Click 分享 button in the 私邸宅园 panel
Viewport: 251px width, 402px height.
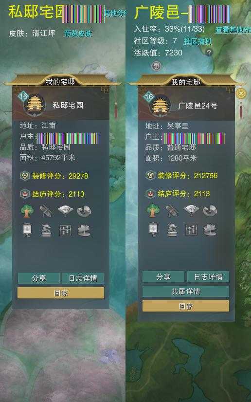[39, 278]
